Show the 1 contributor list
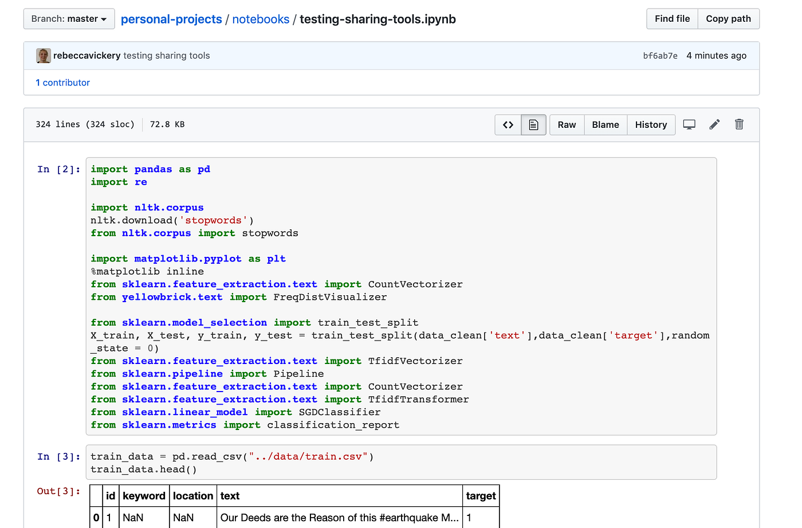This screenshot has width=802, height=528. 62,83
